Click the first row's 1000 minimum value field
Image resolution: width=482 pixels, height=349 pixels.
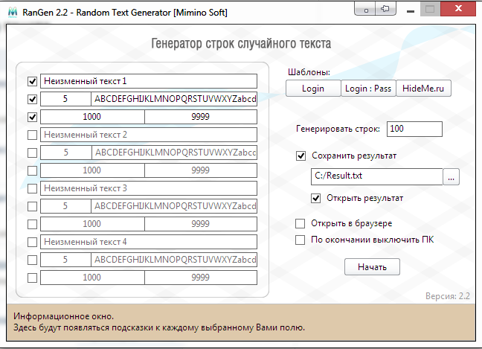click(x=92, y=117)
